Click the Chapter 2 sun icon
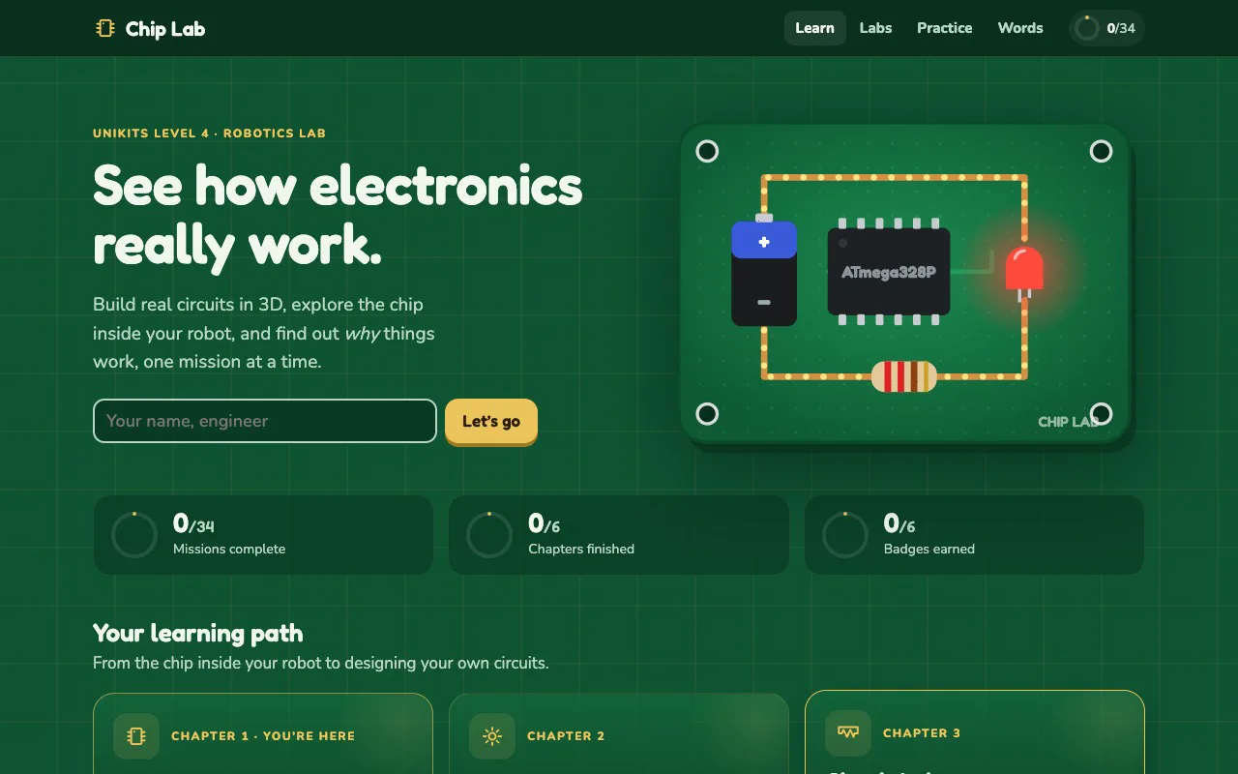 [492, 736]
